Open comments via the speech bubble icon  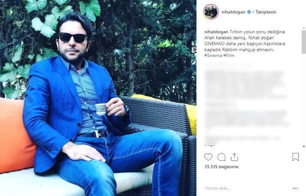(221, 157)
